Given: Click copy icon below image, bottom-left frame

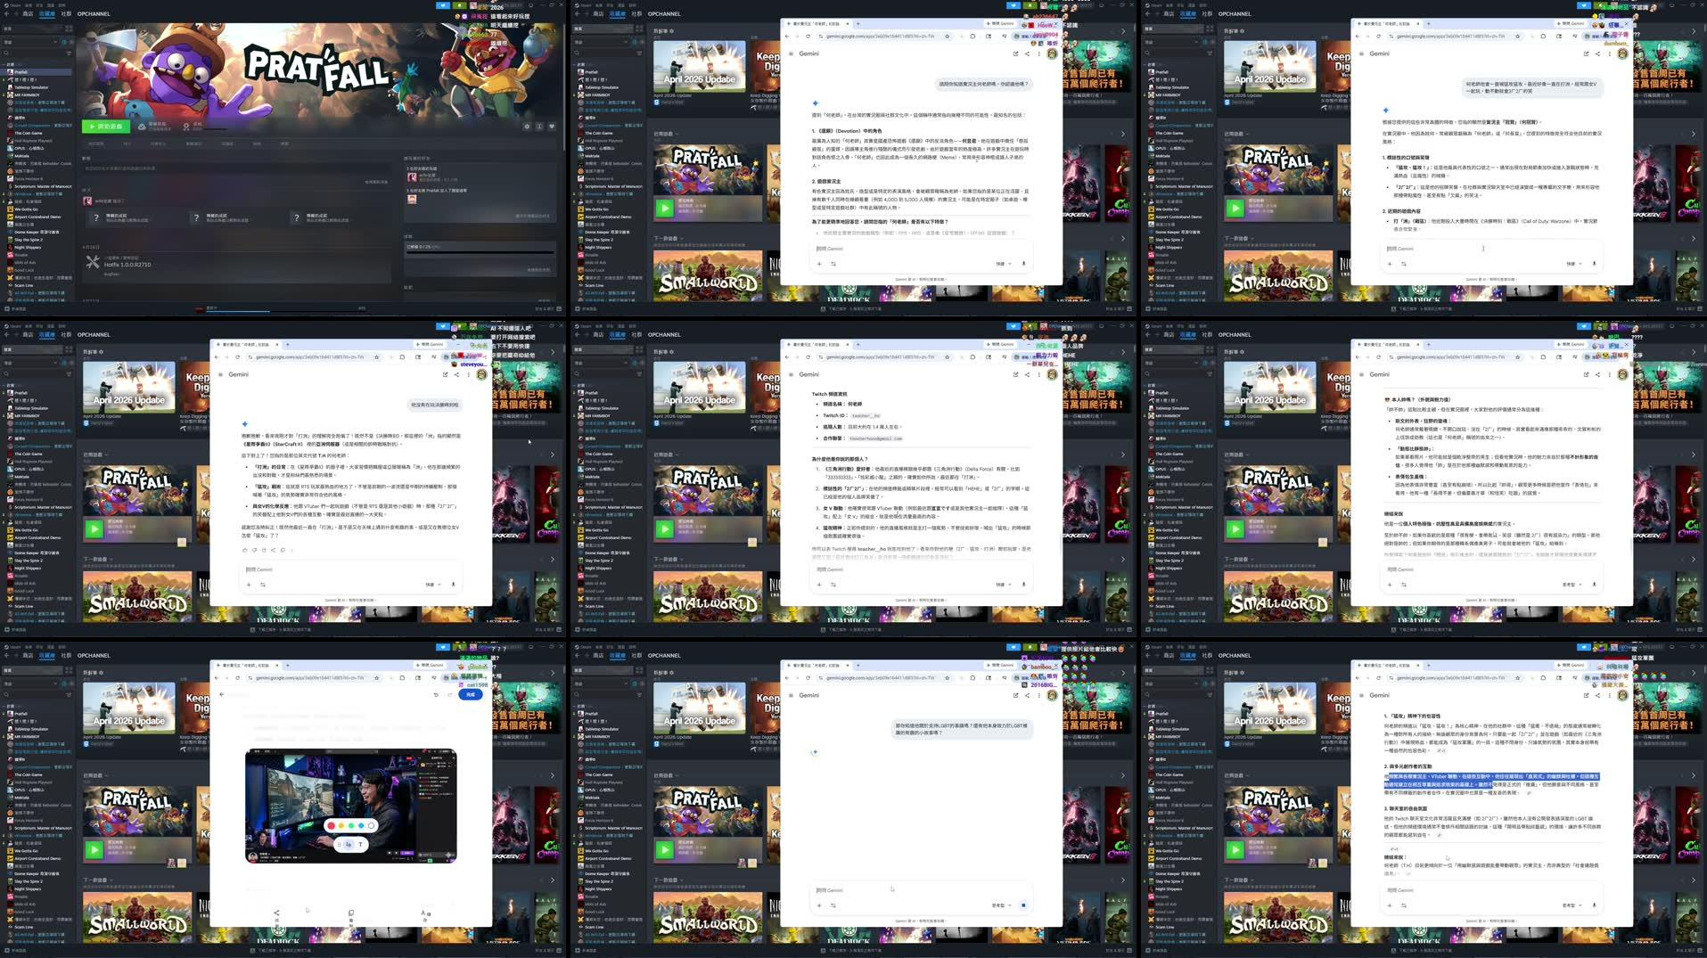Looking at the screenshot, I should click(351, 913).
